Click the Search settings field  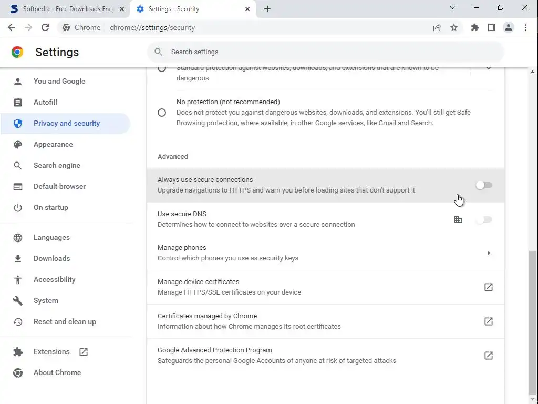point(326,52)
